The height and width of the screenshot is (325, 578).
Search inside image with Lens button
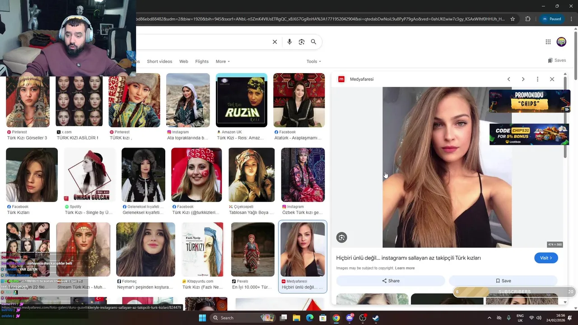click(341, 237)
